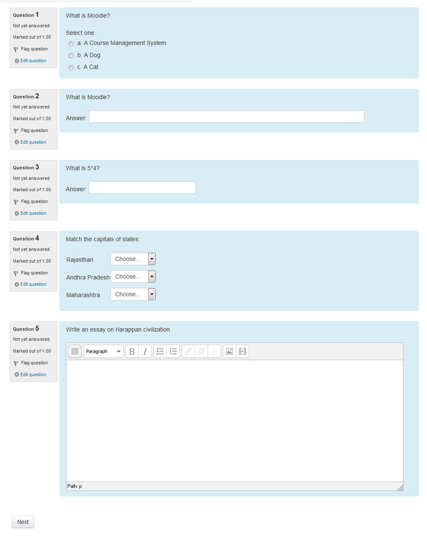Expand the Andhra Pradesh Choose dropdown
Image resolution: width=427 pixels, height=540 pixels.
click(133, 277)
